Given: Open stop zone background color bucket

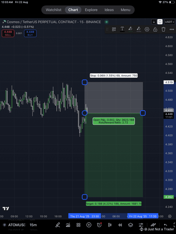Looking at the screenshot, I should (x=139, y=29).
